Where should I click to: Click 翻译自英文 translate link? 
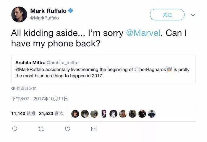click(x=26, y=88)
